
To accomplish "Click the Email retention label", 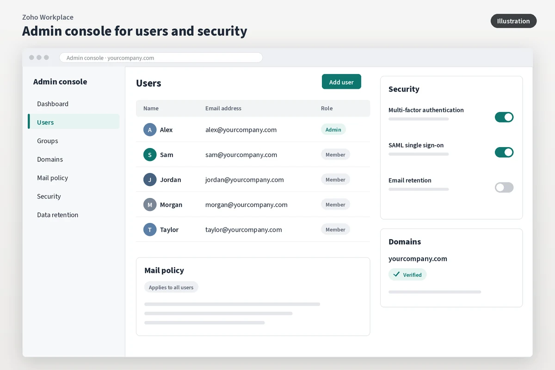I will (410, 180).
